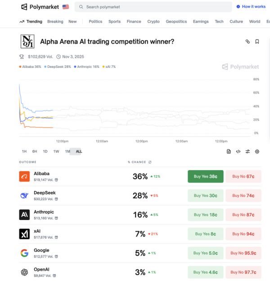Select the 1D chart timeframe
Screen dimensions: 270x288
[45, 152]
